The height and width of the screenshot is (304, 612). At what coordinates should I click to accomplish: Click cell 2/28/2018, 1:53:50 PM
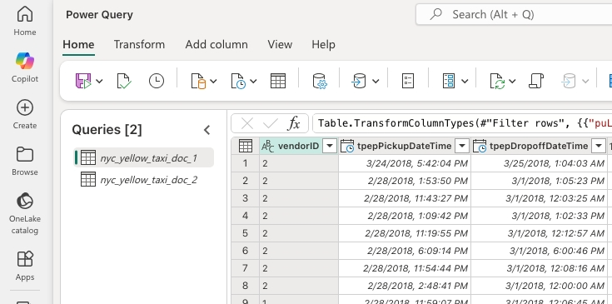coord(405,181)
